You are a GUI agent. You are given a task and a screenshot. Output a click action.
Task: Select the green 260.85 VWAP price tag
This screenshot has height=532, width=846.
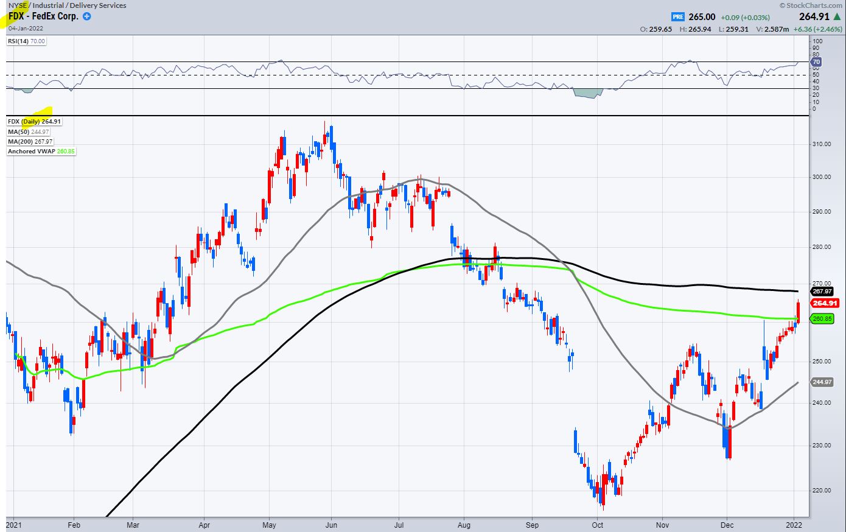[822, 318]
